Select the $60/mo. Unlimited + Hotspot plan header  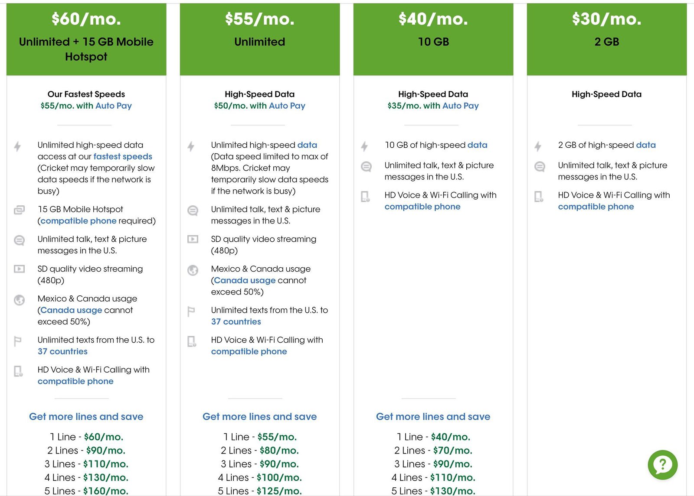(x=86, y=39)
